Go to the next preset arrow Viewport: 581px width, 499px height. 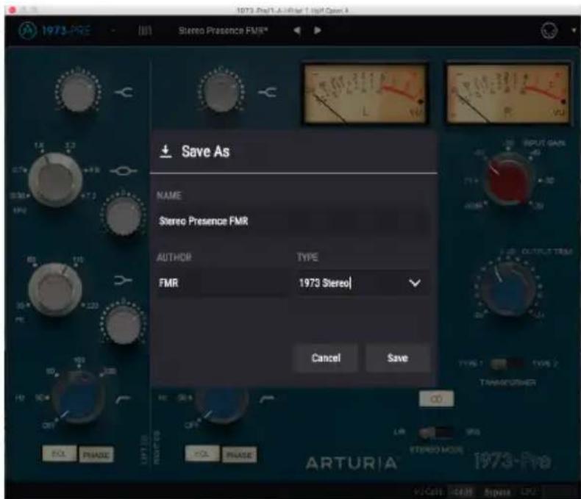(x=318, y=30)
